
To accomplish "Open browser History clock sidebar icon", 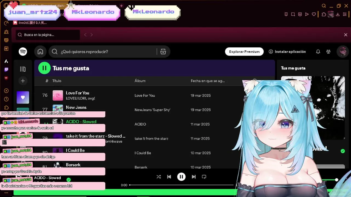I will coord(6,99).
